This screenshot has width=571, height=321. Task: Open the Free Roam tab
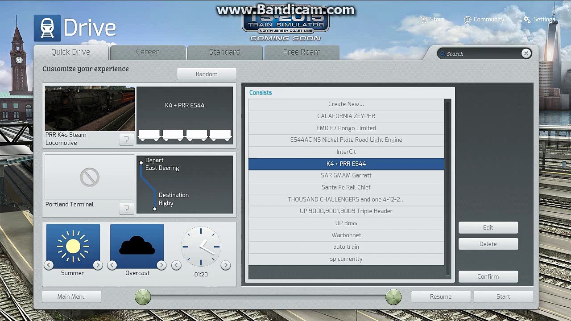(302, 52)
